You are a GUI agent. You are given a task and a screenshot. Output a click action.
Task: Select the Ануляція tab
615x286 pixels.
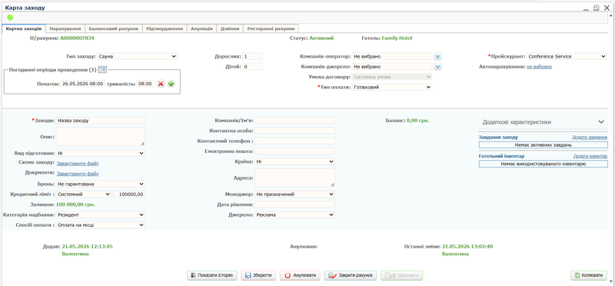(202, 28)
